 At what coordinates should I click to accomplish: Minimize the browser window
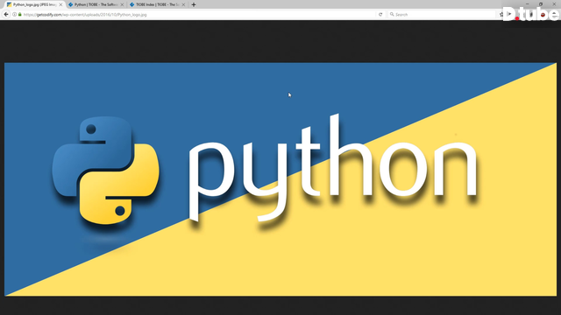pyautogui.click(x=527, y=4)
